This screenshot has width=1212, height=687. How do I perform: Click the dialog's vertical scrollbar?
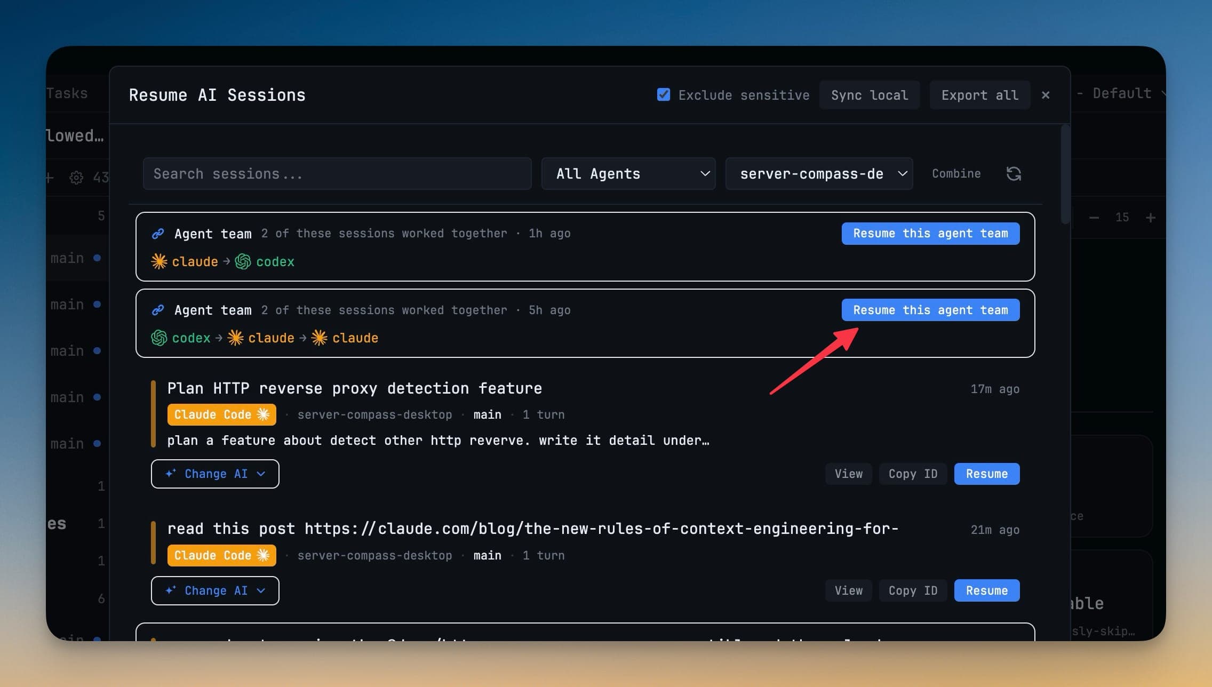(1065, 174)
